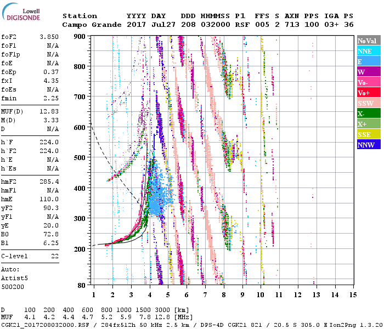
Task: Click the 4 MHz x-axis label
Action: (150, 295)
